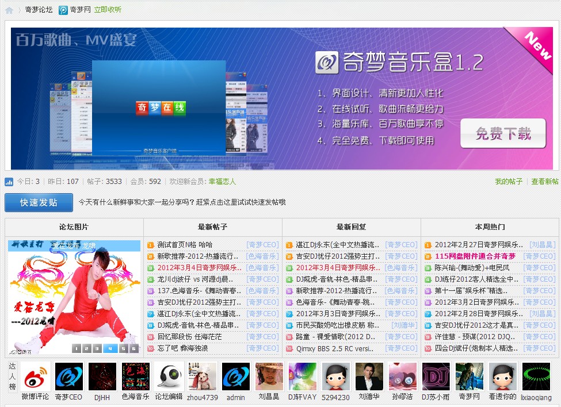Open 看透你的 member avatar
This screenshot has height=407, width=561.
(x=503, y=377)
